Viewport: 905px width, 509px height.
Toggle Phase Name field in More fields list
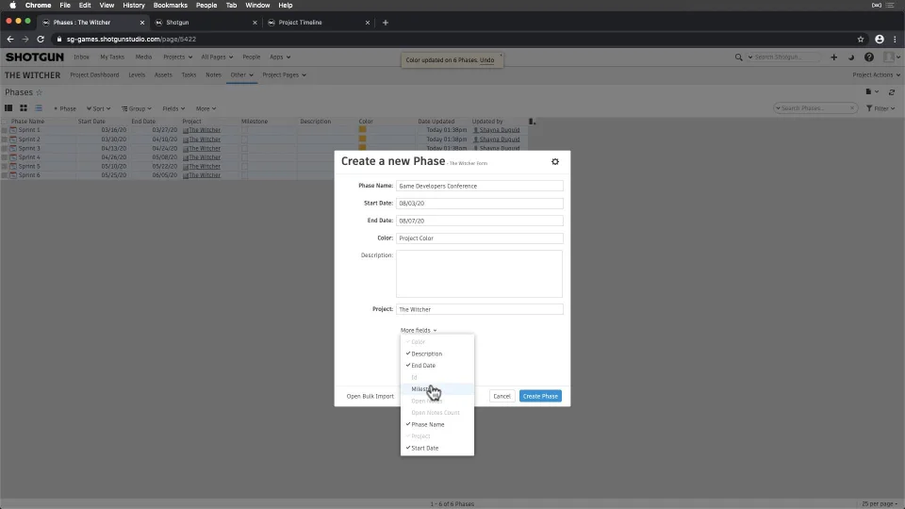click(x=436, y=424)
